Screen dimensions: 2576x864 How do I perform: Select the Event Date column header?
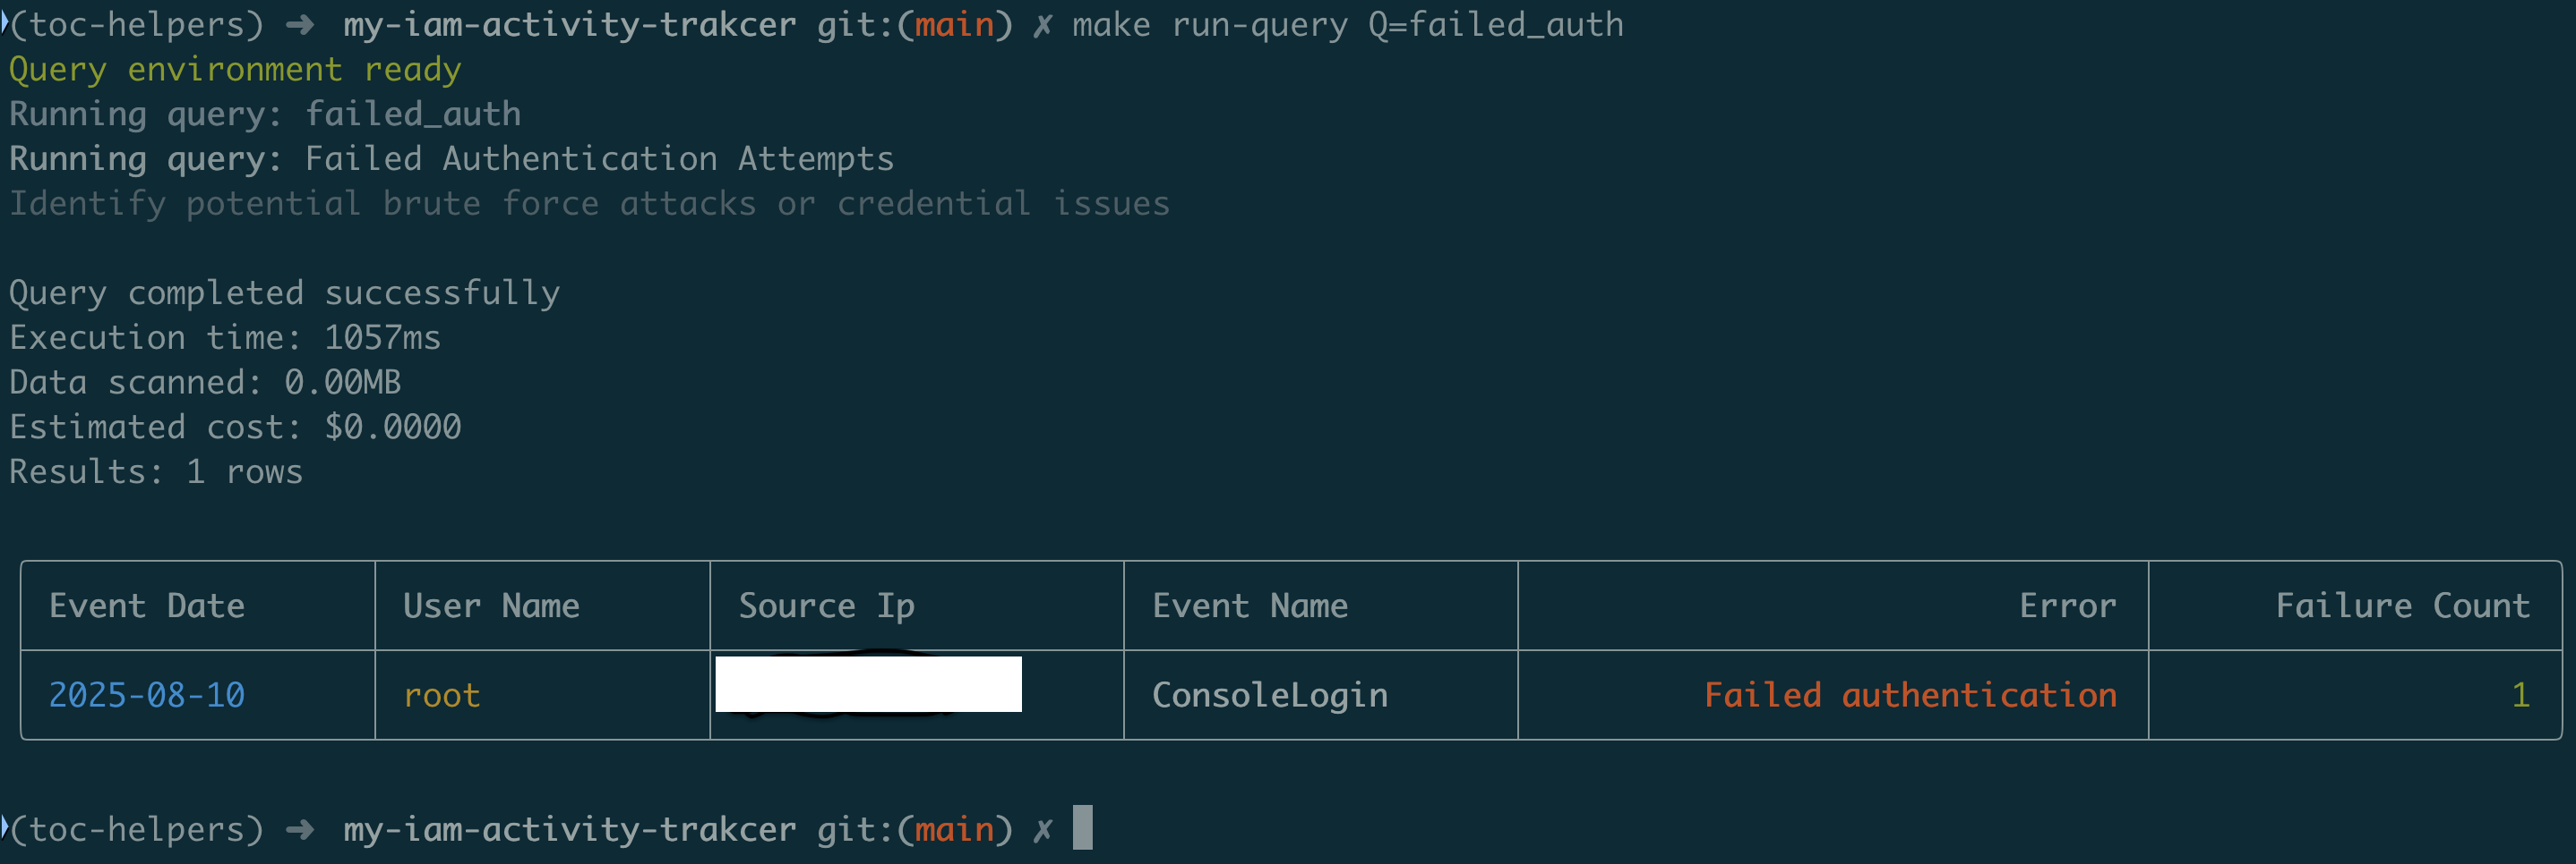pyautogui.click(x=147, y=606)
